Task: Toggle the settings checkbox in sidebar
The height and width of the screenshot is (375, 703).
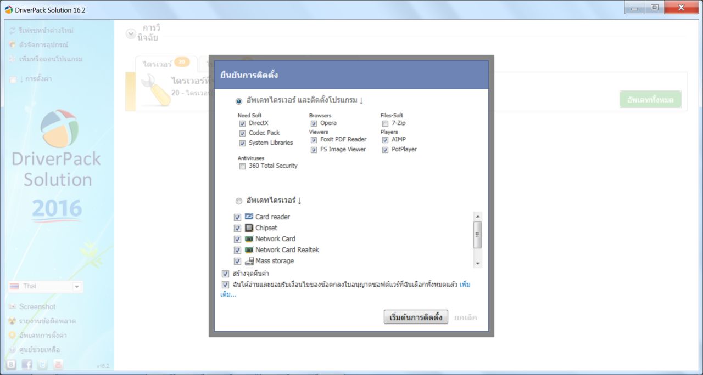Action: (x=13, y=79)
